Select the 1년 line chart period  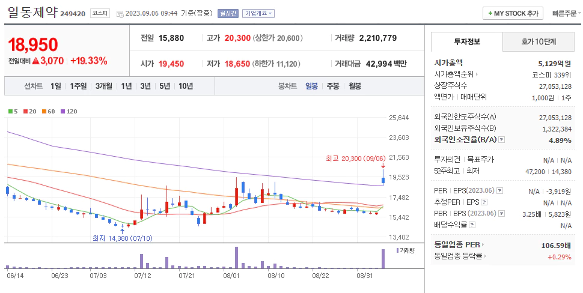tap(126, 86)
